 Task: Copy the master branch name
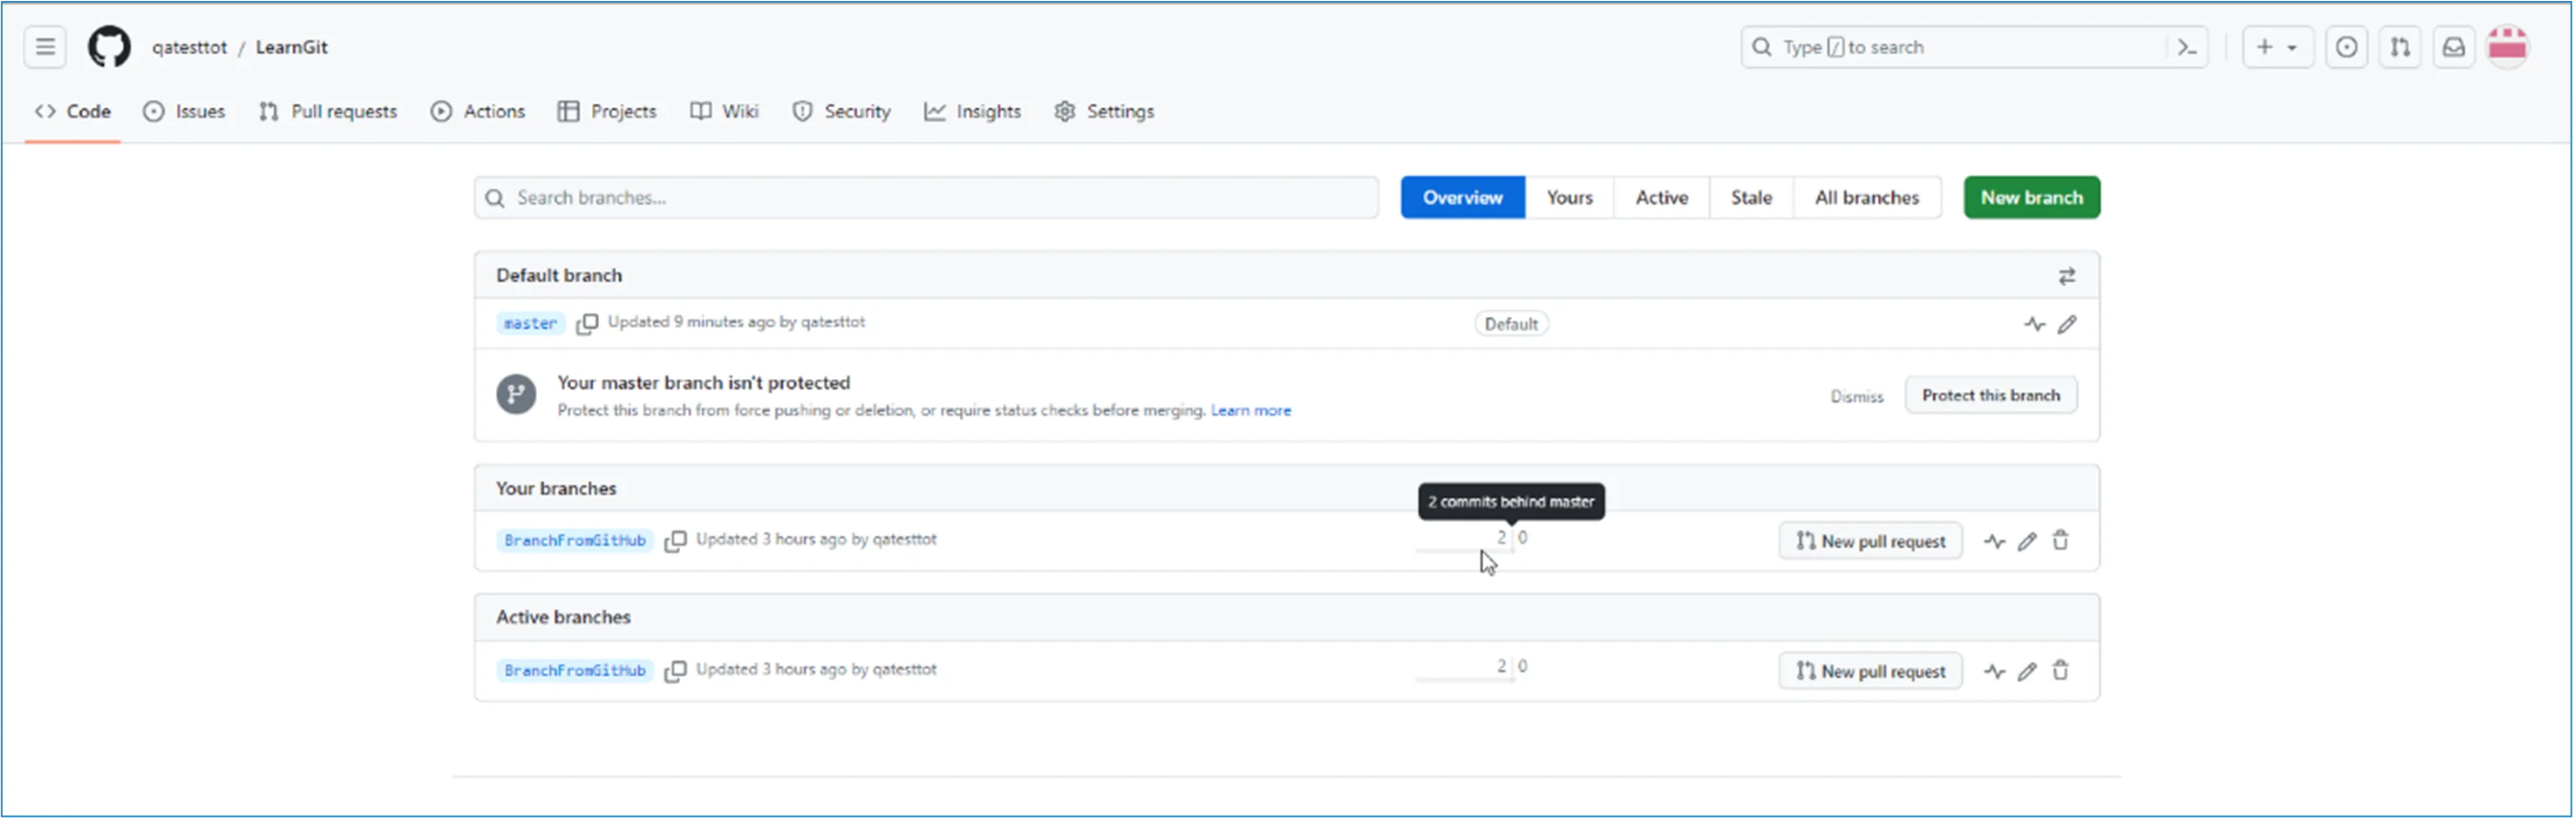tap(588, 323)
